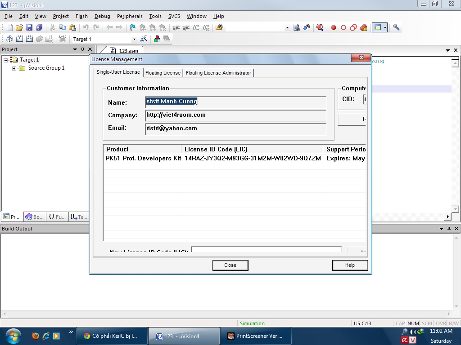Viewport: 461px width, 345px height.
Task: Create a new file with the New icon
Action: coord(9,27)
